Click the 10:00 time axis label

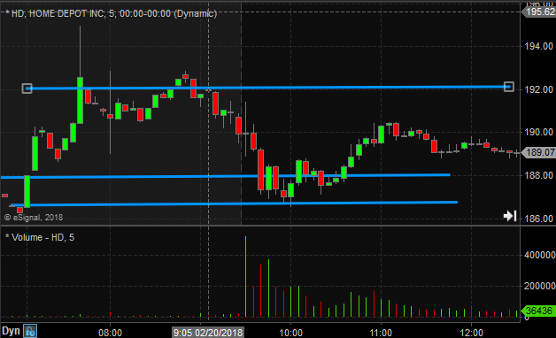pyautogui.click(x=290, y=333)
